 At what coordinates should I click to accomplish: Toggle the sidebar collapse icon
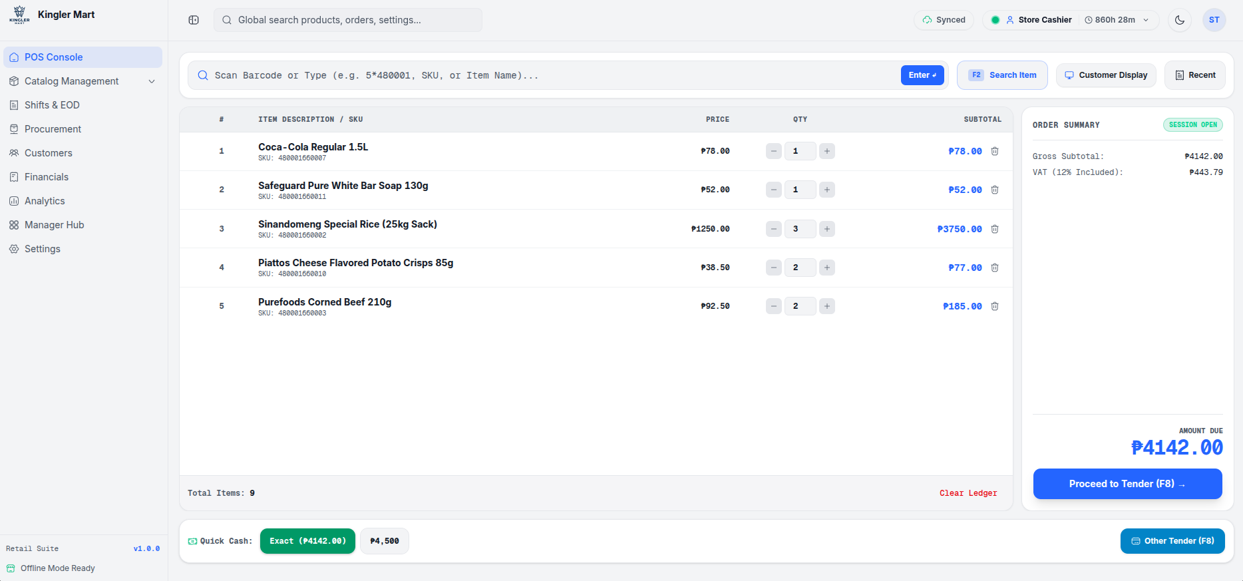pos(194,20)
